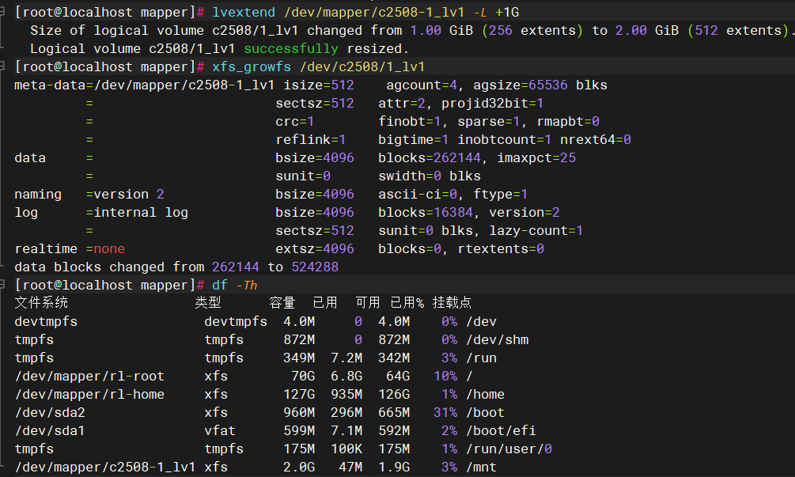Click the "/dev/sda2" filesystem entry
Viewport: 795px width, 477px height.
[x=50, y=413]
